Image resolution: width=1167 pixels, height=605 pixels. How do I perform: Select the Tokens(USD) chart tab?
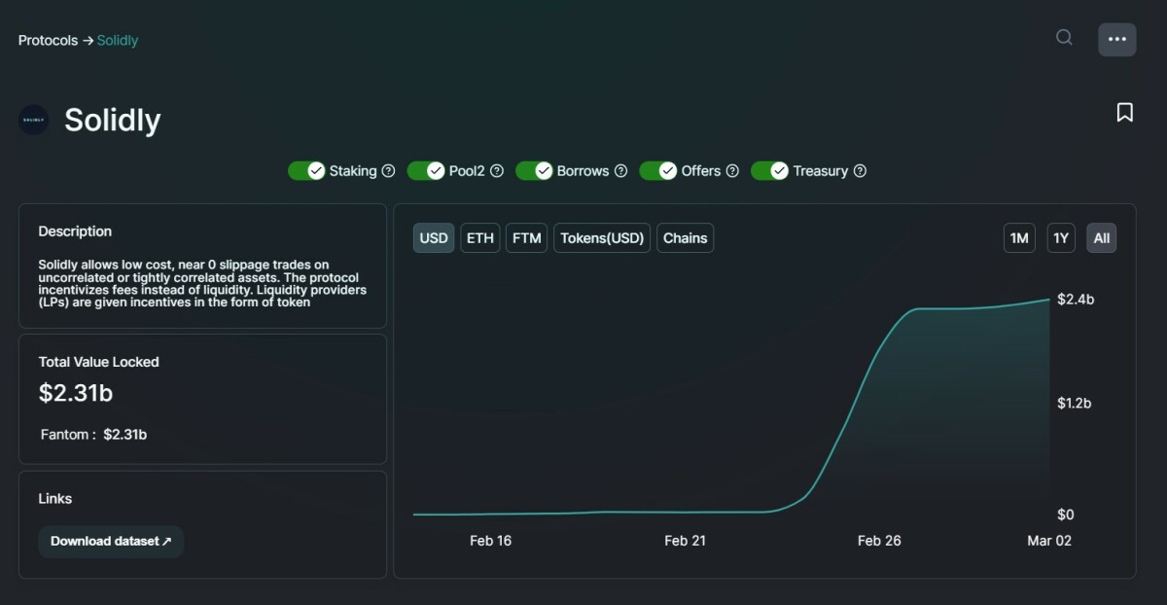point(602,238)
